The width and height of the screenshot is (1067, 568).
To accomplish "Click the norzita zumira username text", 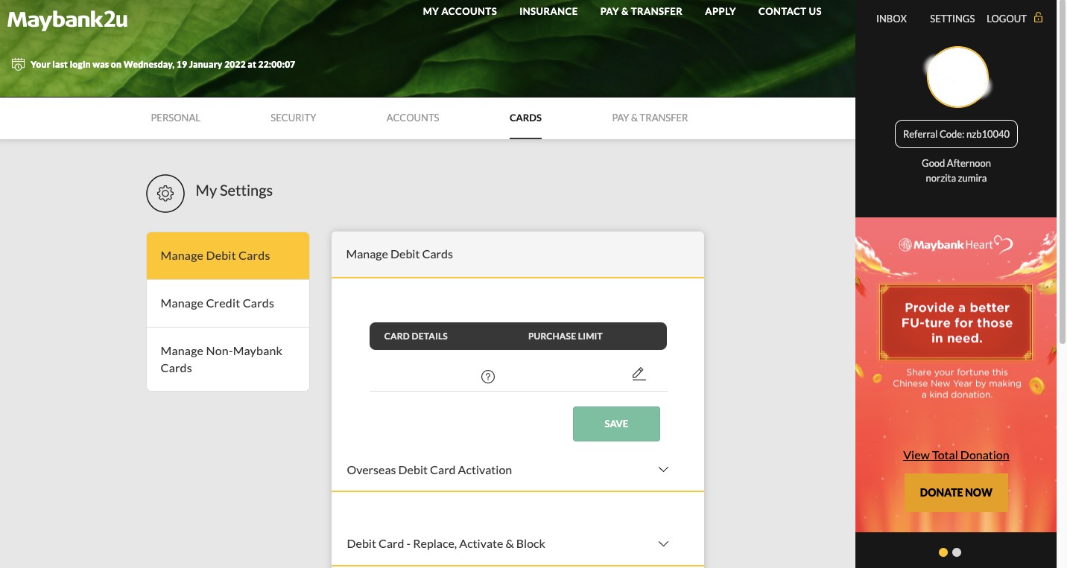I will click(956, 178).
